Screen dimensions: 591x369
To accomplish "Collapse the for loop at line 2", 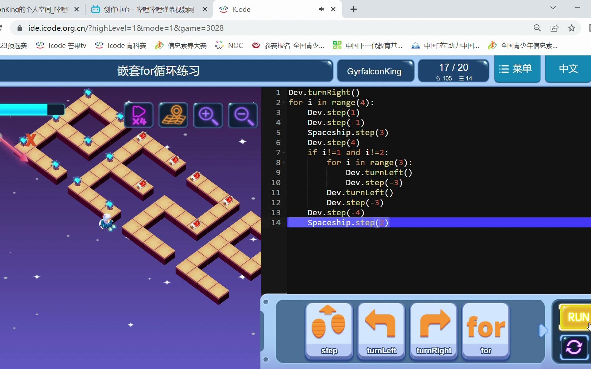I will click(x=284, y=103).
